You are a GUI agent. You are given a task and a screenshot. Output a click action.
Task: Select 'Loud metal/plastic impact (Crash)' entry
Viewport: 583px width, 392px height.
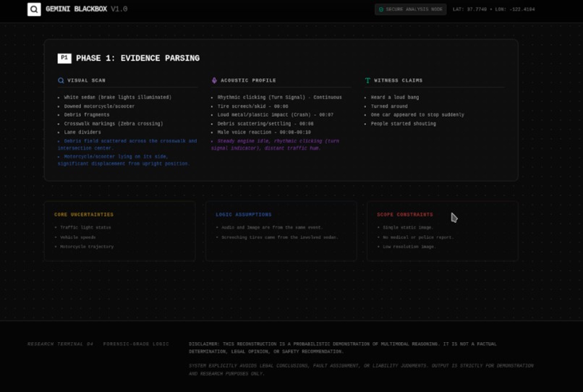(275, 115)
